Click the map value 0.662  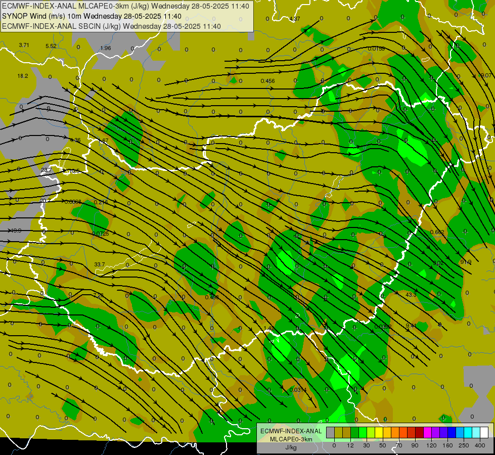click(437, 232)
